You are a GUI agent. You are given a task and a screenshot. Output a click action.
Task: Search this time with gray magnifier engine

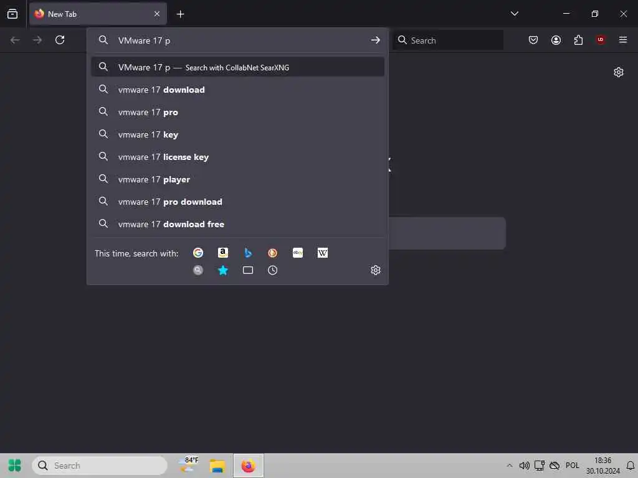[198, 270]
